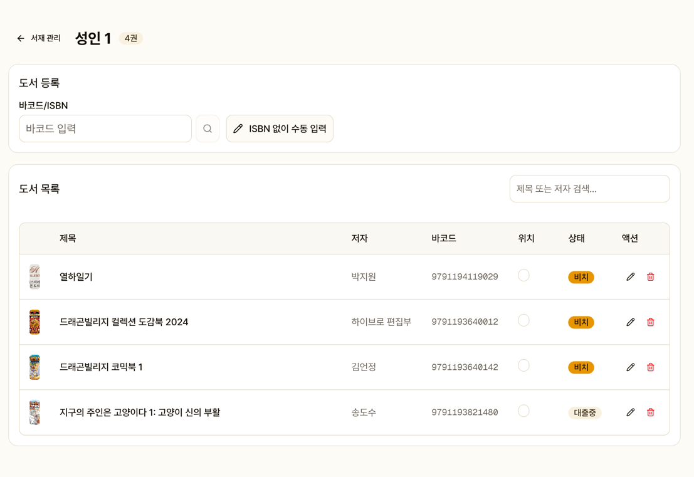
Task: Click the 제목 또는 저자 검색 box
Action: (x=589, y=189)
